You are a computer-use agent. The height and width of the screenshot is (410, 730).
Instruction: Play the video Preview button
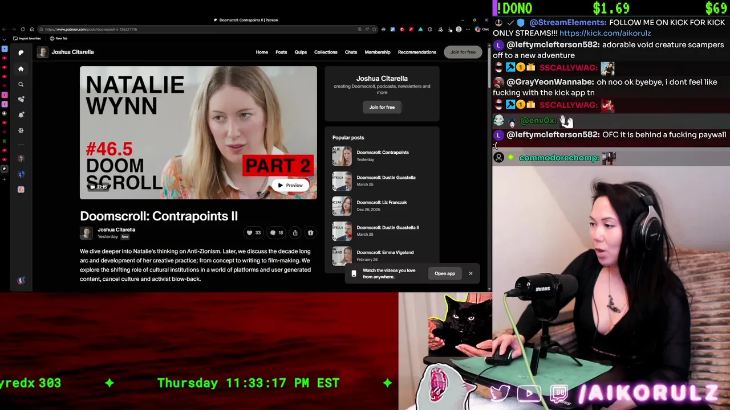point(290,185)
